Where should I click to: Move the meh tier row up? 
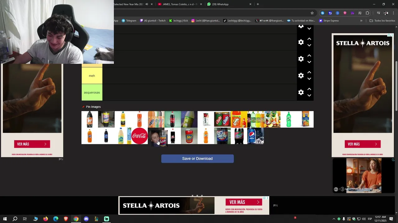point(309,72)
